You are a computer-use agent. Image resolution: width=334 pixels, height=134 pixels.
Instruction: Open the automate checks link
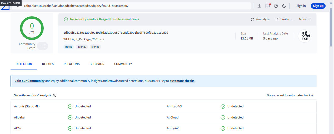coord(182,81)
